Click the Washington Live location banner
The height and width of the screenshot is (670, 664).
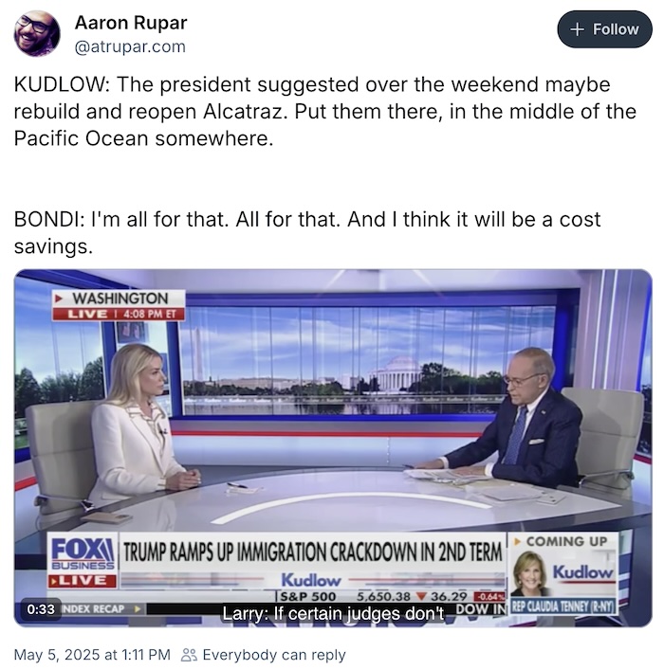pos(119,305)
